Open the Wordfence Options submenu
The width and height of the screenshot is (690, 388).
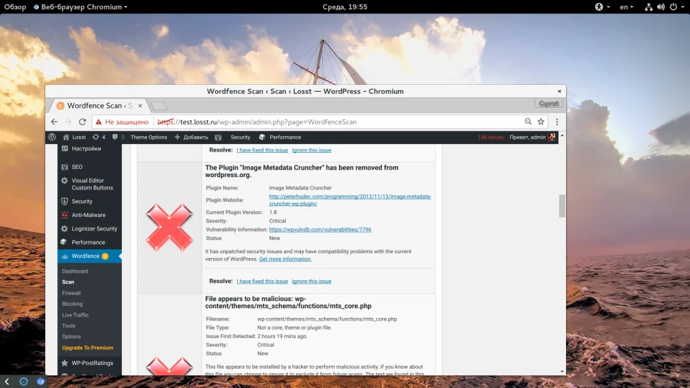71,337
